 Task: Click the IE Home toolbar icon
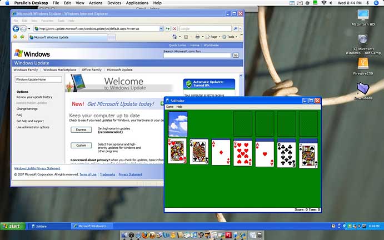point(174,37)
